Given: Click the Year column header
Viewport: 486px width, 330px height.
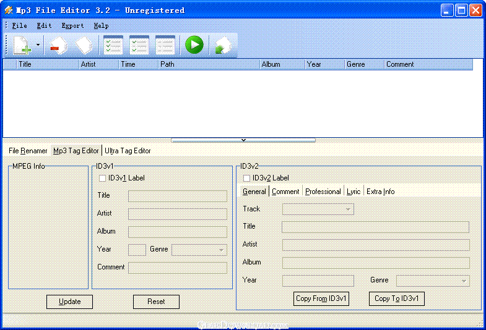Looking at the screenshot, I should coord(325,64).
